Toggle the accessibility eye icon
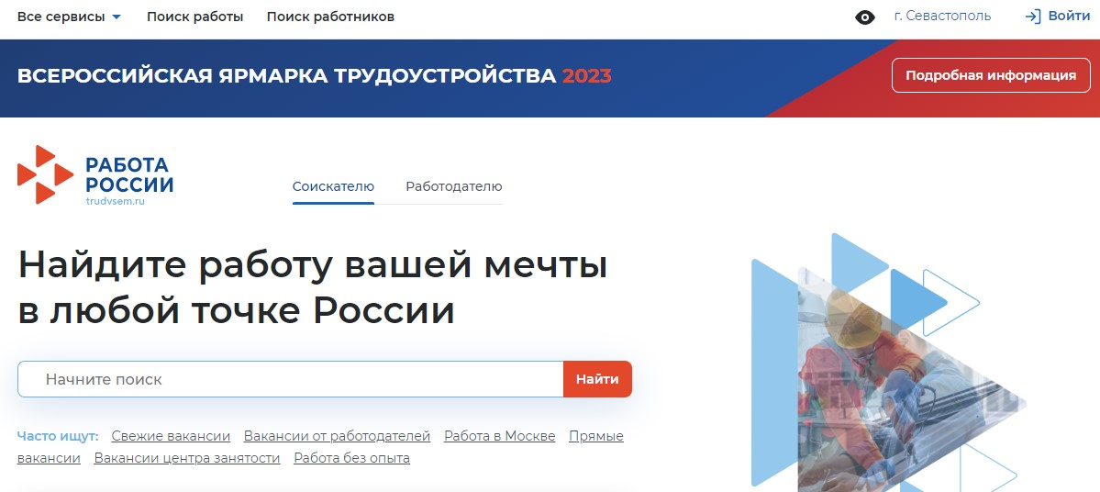Viewport: 1100px width, 492px height. pos(865,17)
